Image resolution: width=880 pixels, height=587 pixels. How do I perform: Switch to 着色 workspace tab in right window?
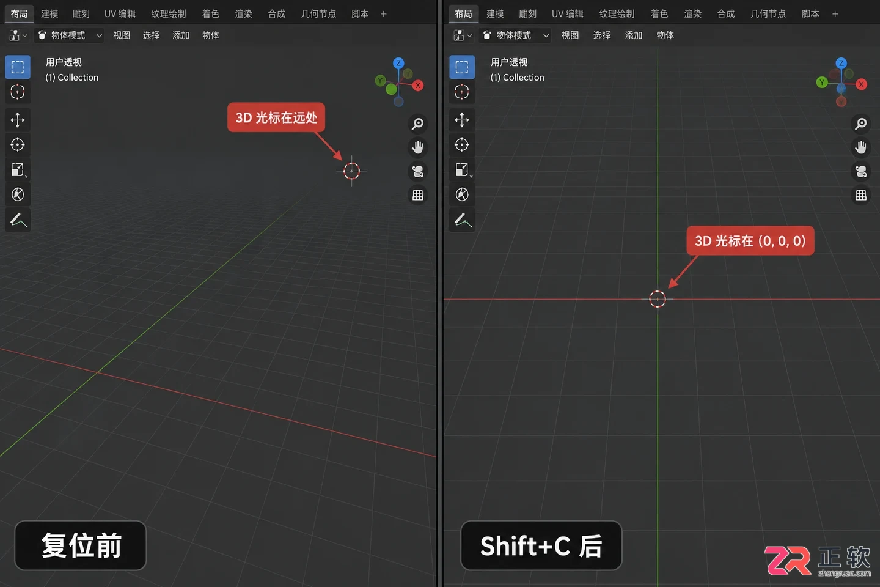[659, 13]
